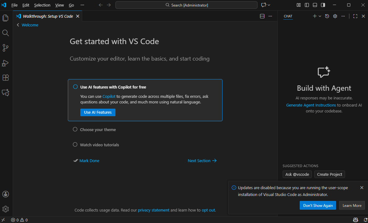Open the Source Control view
Image resolution: width=368 pixels, height=223 pixels.
[6, 48]
